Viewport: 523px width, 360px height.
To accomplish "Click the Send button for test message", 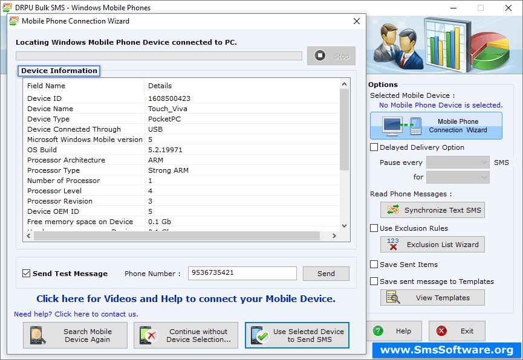I will tap(326, 274).
